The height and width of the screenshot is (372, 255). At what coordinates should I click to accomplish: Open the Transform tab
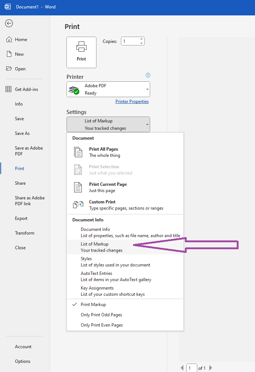click(x=25, y=233)
